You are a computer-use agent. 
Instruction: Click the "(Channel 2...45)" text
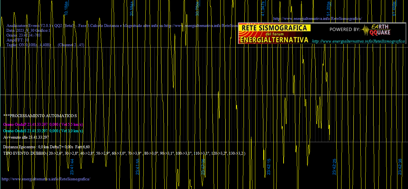pyautogui.click(x=71, y=45)
